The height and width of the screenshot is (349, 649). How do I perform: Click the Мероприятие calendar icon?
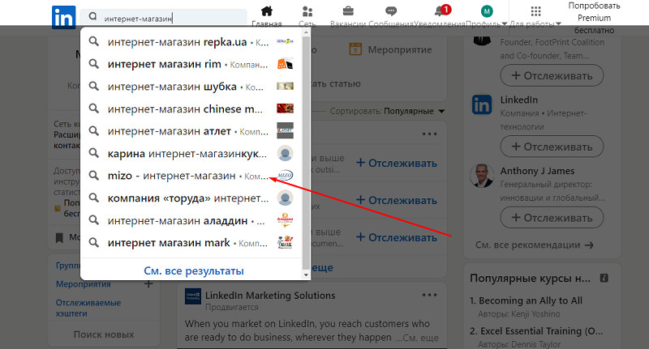(355, 49)
